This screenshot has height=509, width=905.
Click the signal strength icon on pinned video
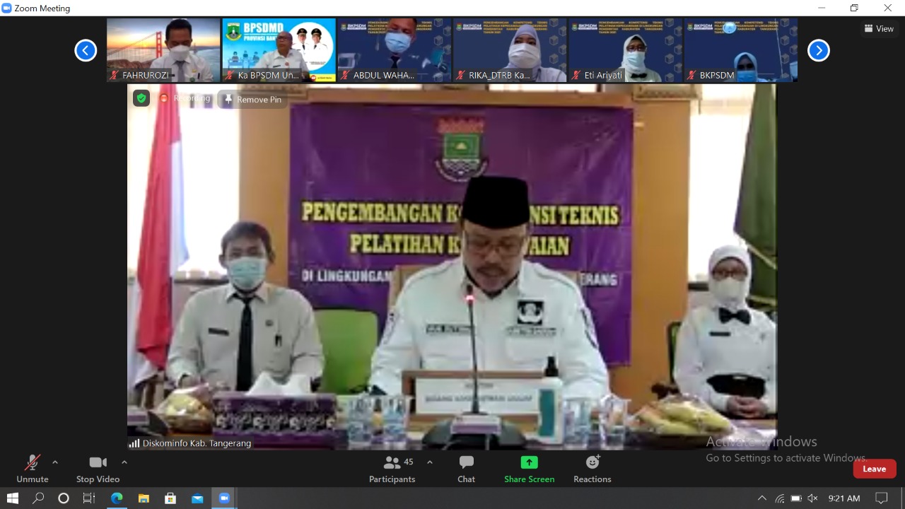point(134,443)
